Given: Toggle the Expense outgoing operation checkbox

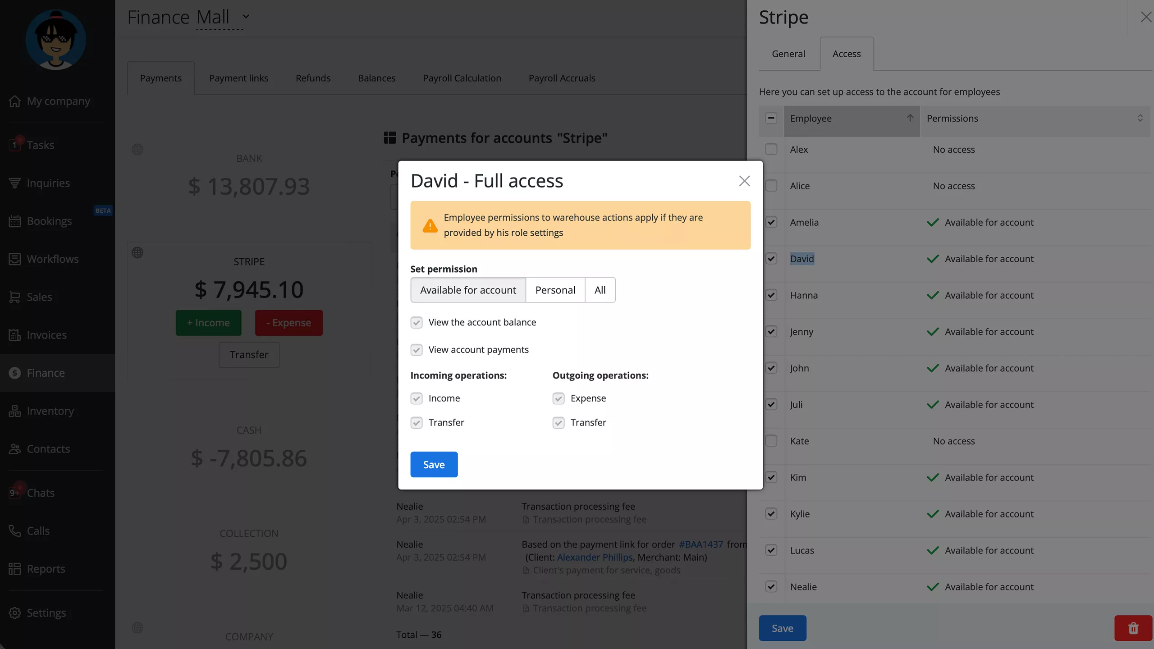Looking at the screenshot, I should tap(559, 398).
